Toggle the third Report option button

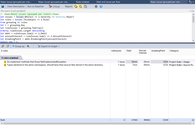[86, 6]
